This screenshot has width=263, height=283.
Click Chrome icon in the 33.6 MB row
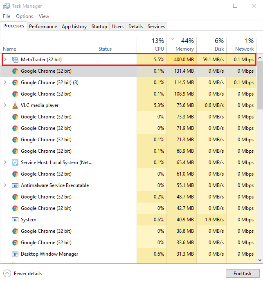click(x=15, y=243)
